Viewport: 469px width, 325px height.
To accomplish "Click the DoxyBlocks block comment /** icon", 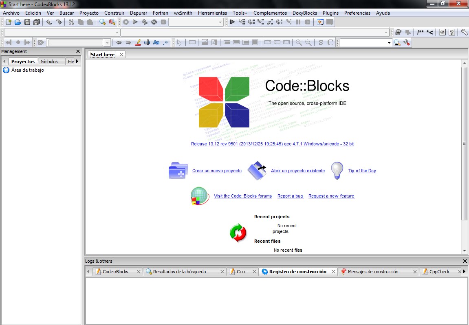I will pos(421,32).
